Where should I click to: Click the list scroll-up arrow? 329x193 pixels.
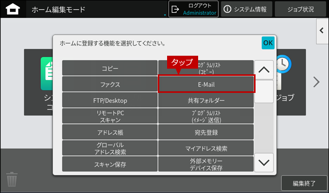click(x=264, y=70)
